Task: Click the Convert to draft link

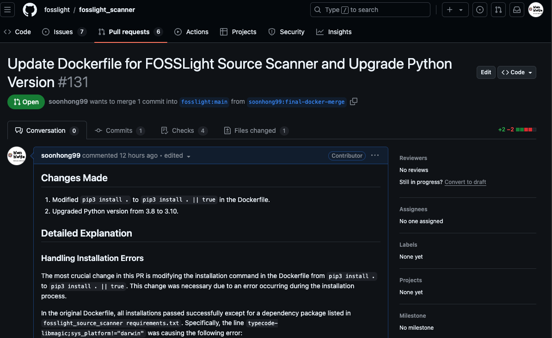Action: (x=465, y=182)
